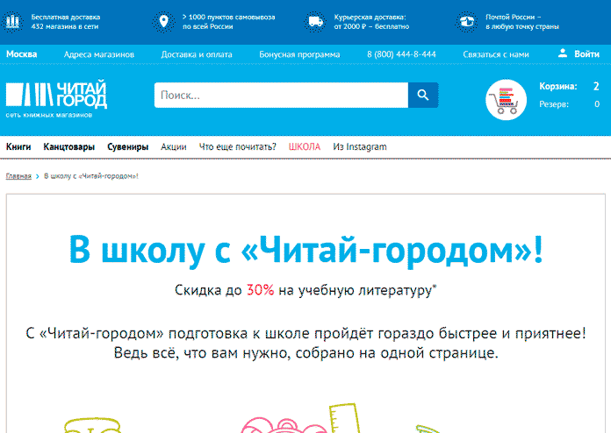This screenshot has width=611, height=433.
Task: Click text > 1000 пунктов самовывоза
Action: click(x=229, y=22)
